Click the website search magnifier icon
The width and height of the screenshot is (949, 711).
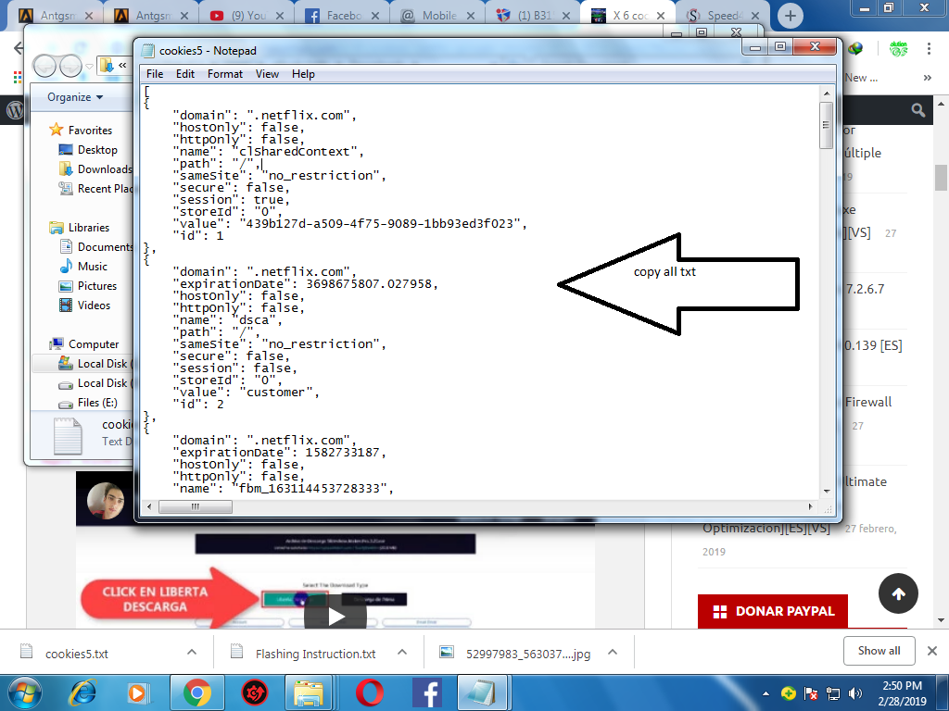point(917,110)
